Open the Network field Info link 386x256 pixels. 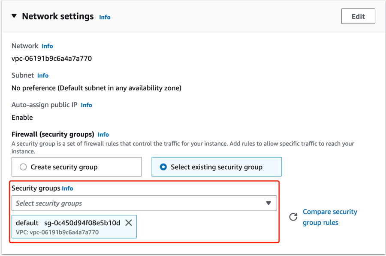[x=47, y=46]
